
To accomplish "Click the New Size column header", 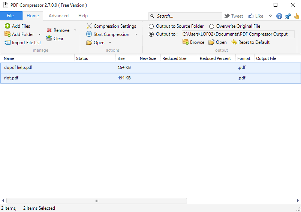I will (x=149, y=58).
